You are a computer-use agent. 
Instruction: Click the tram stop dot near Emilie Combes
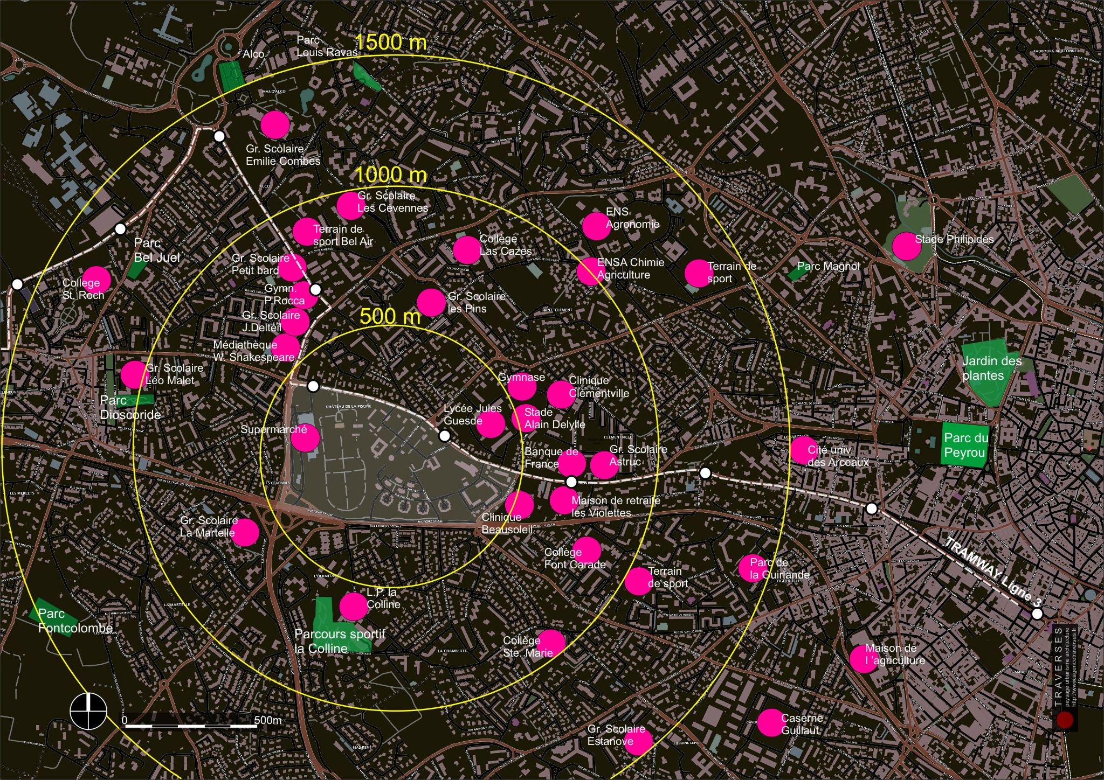[x=219, y=136]
